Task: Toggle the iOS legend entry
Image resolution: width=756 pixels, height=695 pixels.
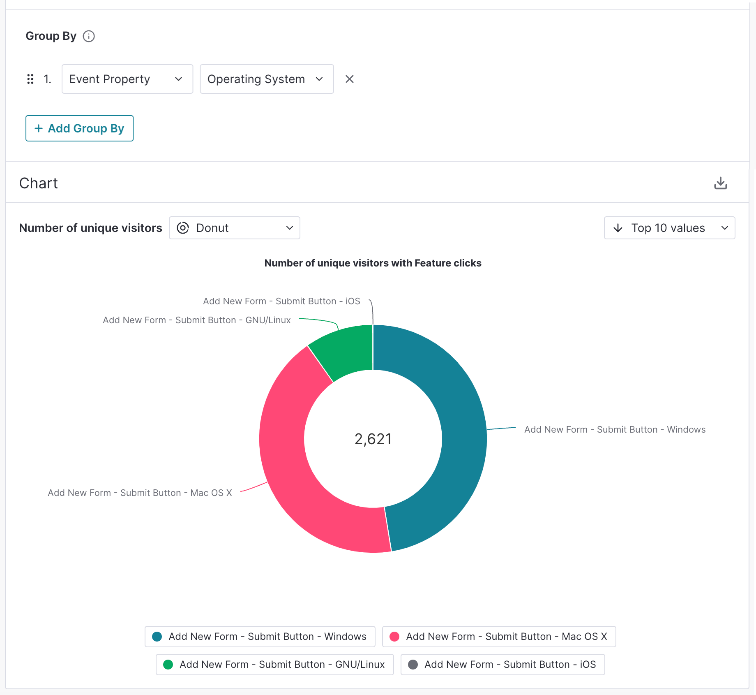Action: click(502, 665)
